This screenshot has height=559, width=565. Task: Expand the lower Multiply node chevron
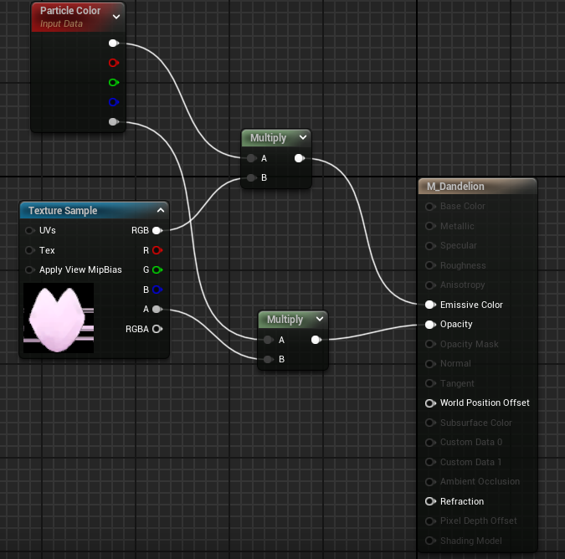click(x=319, y=320)
